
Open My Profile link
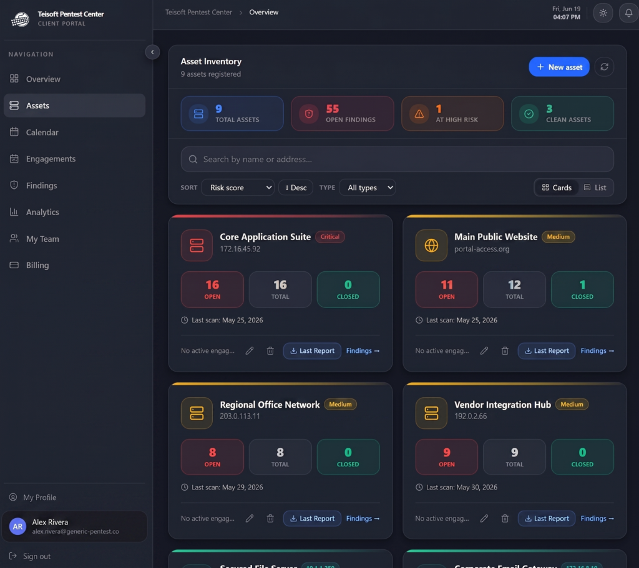pos(33,498)
